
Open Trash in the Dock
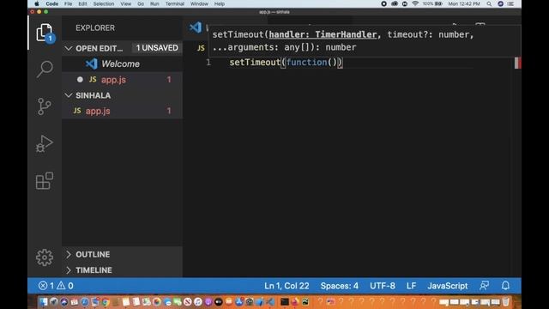(x=506, y=301)
